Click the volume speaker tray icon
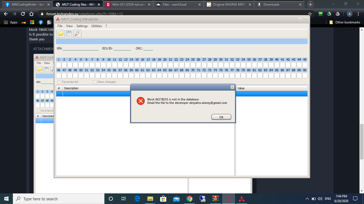Screen dimensions: 364x204 tap(320, 199)
